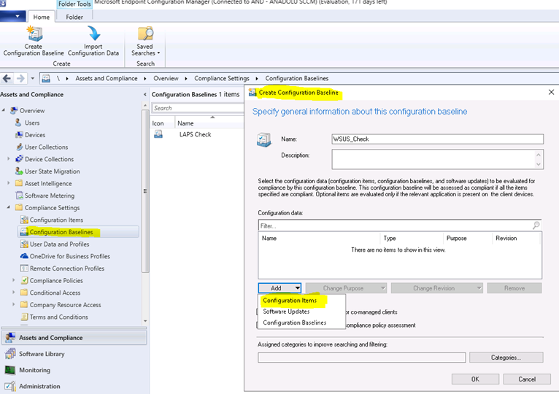Viewport: 559px width, 394px height.
Task: Click the Configuration Items tree icon
Action: pos(24,220)
